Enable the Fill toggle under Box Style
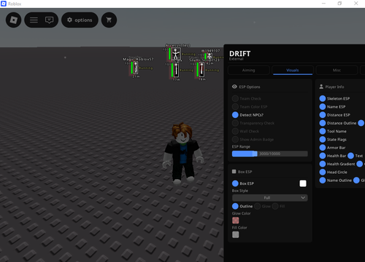 click(275, 206)
